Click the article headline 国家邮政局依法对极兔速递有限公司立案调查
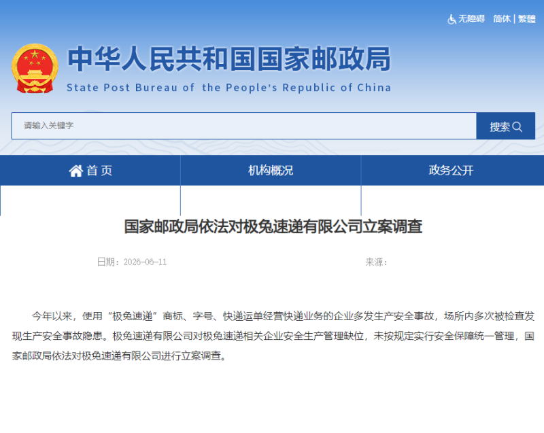544x433 pixels. (x=273, y=227)
